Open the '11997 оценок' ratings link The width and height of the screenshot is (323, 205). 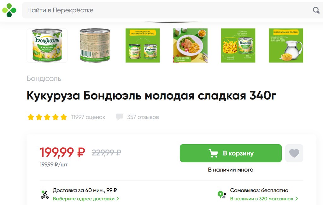coord(88,117)
